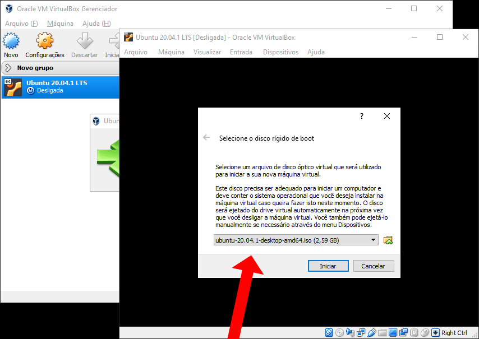The image size is (479, 339).
Task: Click the Ubuntu 64-bit VM icon in list
Action: 13,87
